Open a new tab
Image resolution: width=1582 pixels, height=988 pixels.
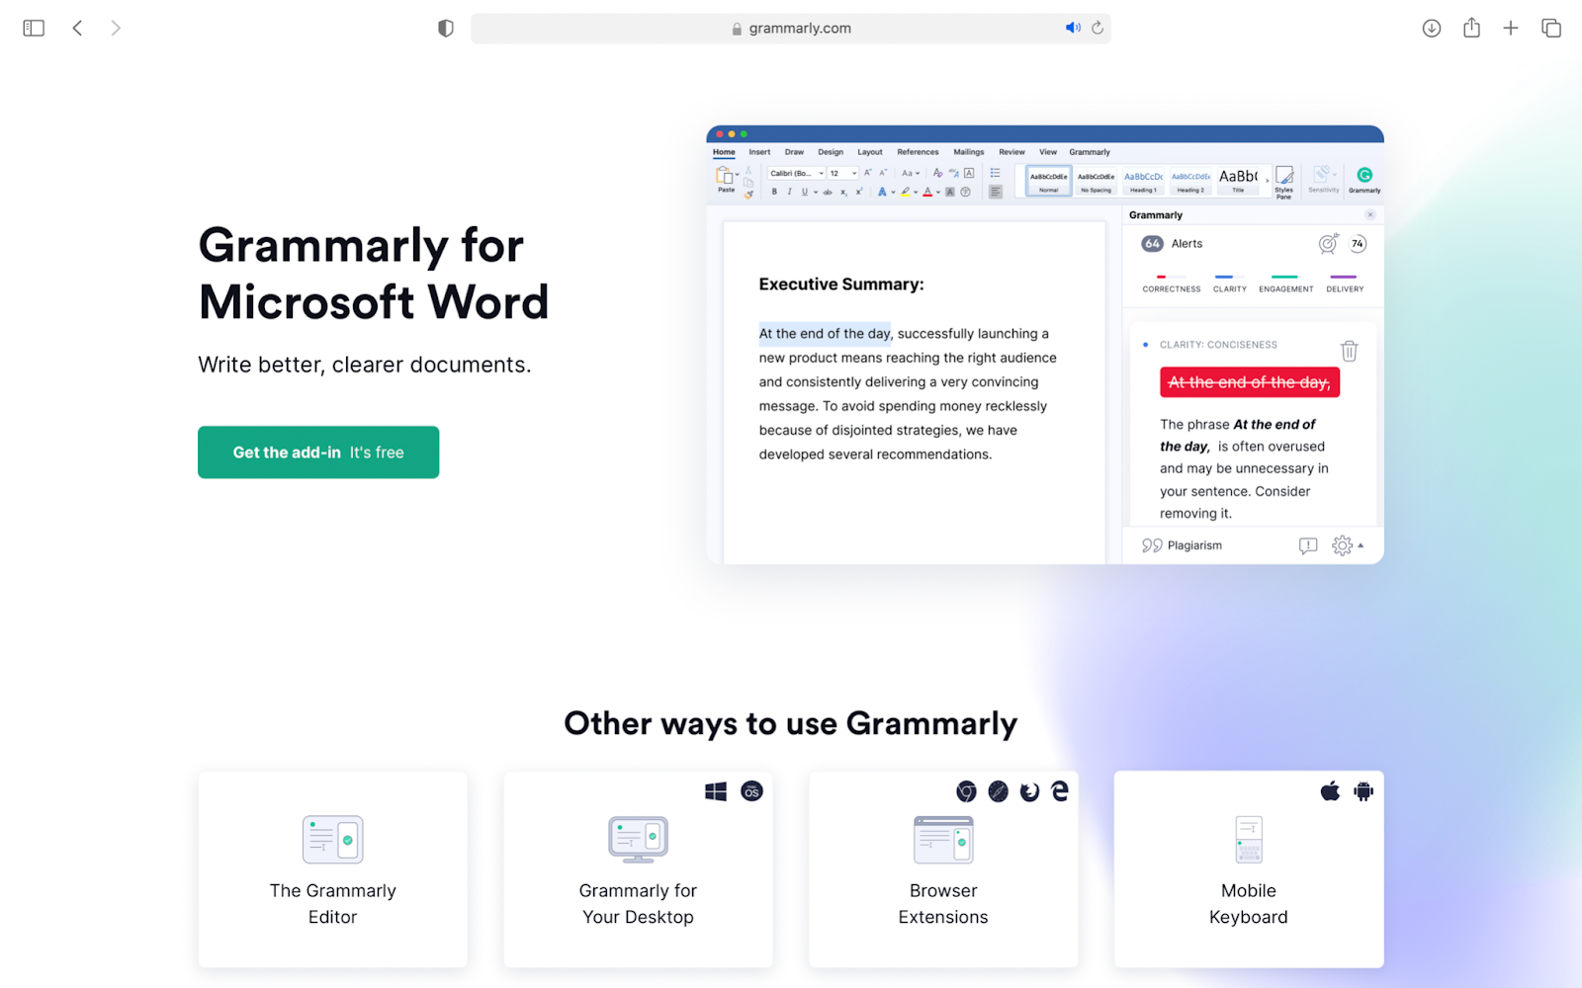point(1511,28)
